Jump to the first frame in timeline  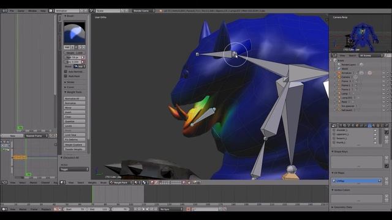point(135,209)
